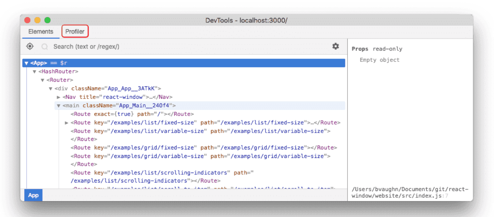
Task: Expand the /examples/list/fixed-size Route
Action: (66, 122)
